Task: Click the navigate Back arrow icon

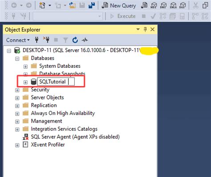Action: tap(14, 5)
